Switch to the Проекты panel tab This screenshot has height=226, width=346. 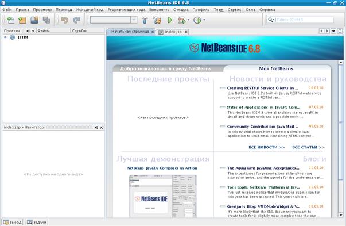12,31
